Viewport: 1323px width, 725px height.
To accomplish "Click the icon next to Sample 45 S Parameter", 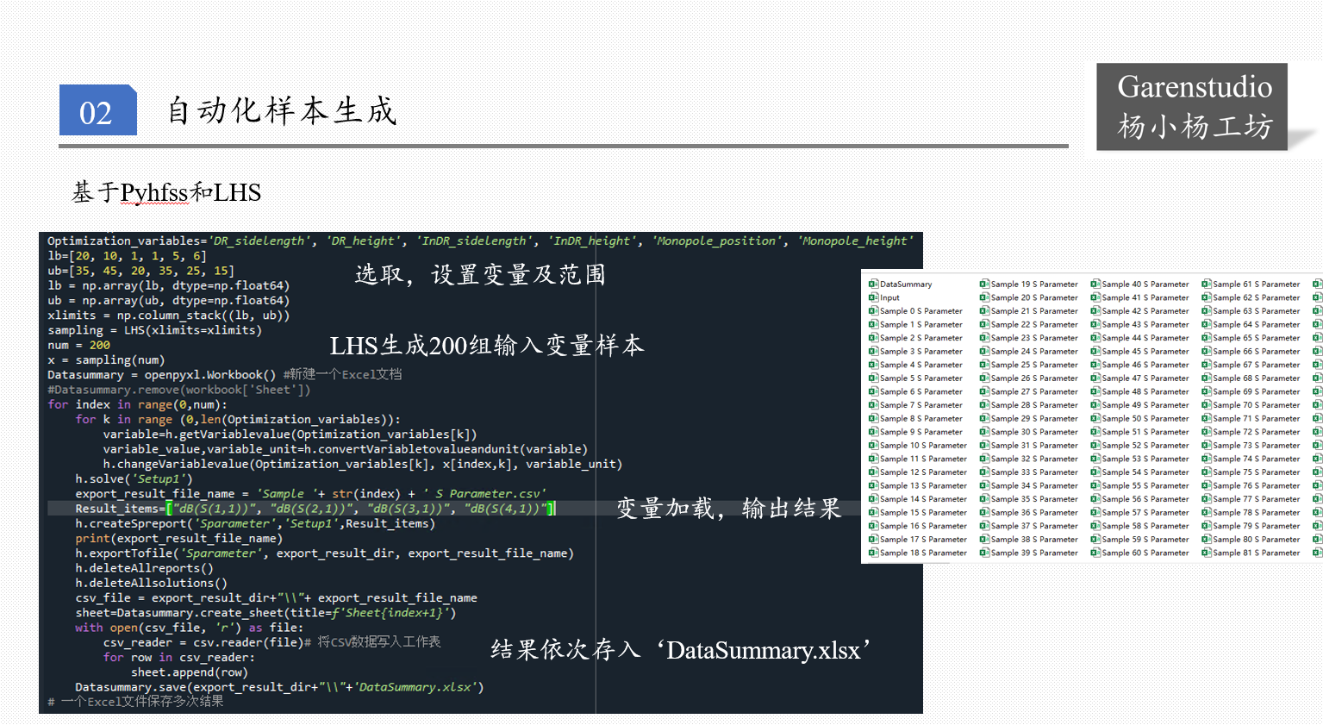I will coord(1095,351).
